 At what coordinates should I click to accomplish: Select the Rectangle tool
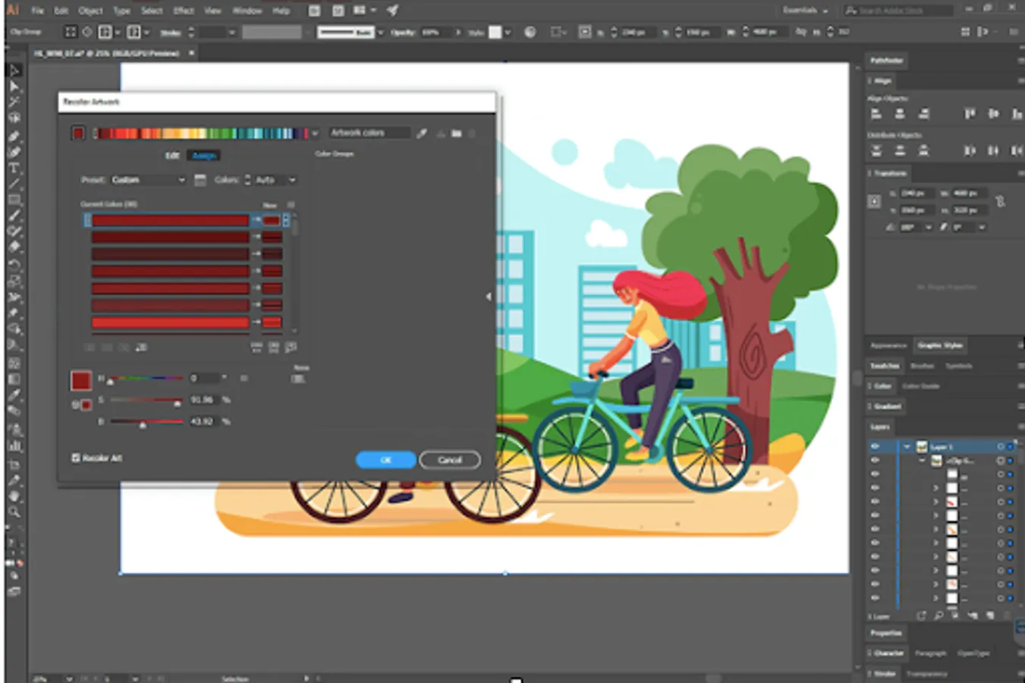point(14,200)
